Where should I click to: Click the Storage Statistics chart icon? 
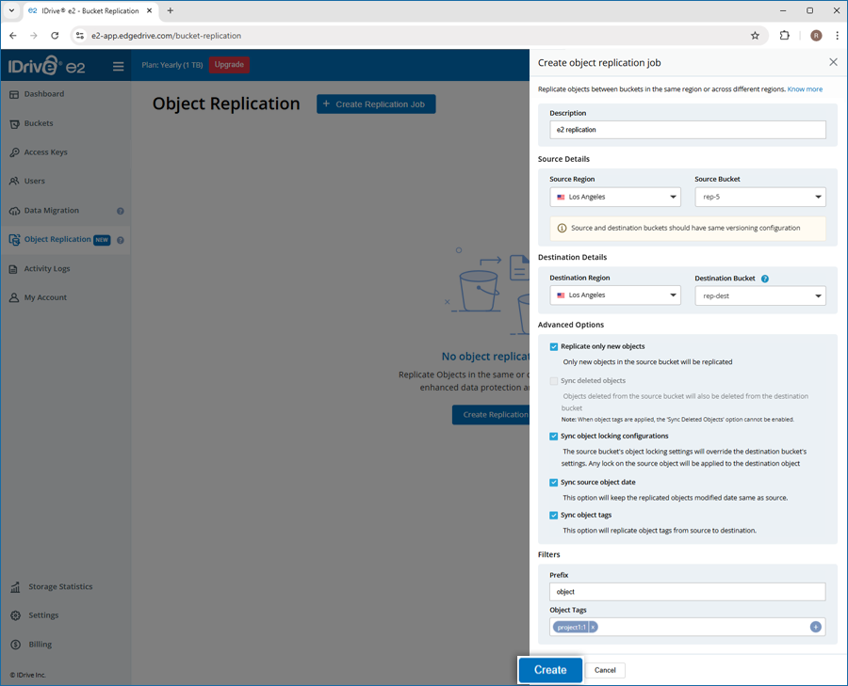pos(16,587)
